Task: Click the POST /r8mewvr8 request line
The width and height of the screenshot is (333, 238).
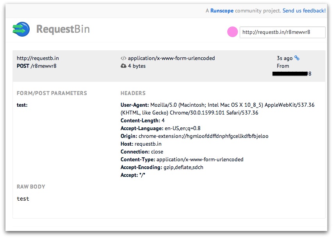Action: tap(37, 66)
